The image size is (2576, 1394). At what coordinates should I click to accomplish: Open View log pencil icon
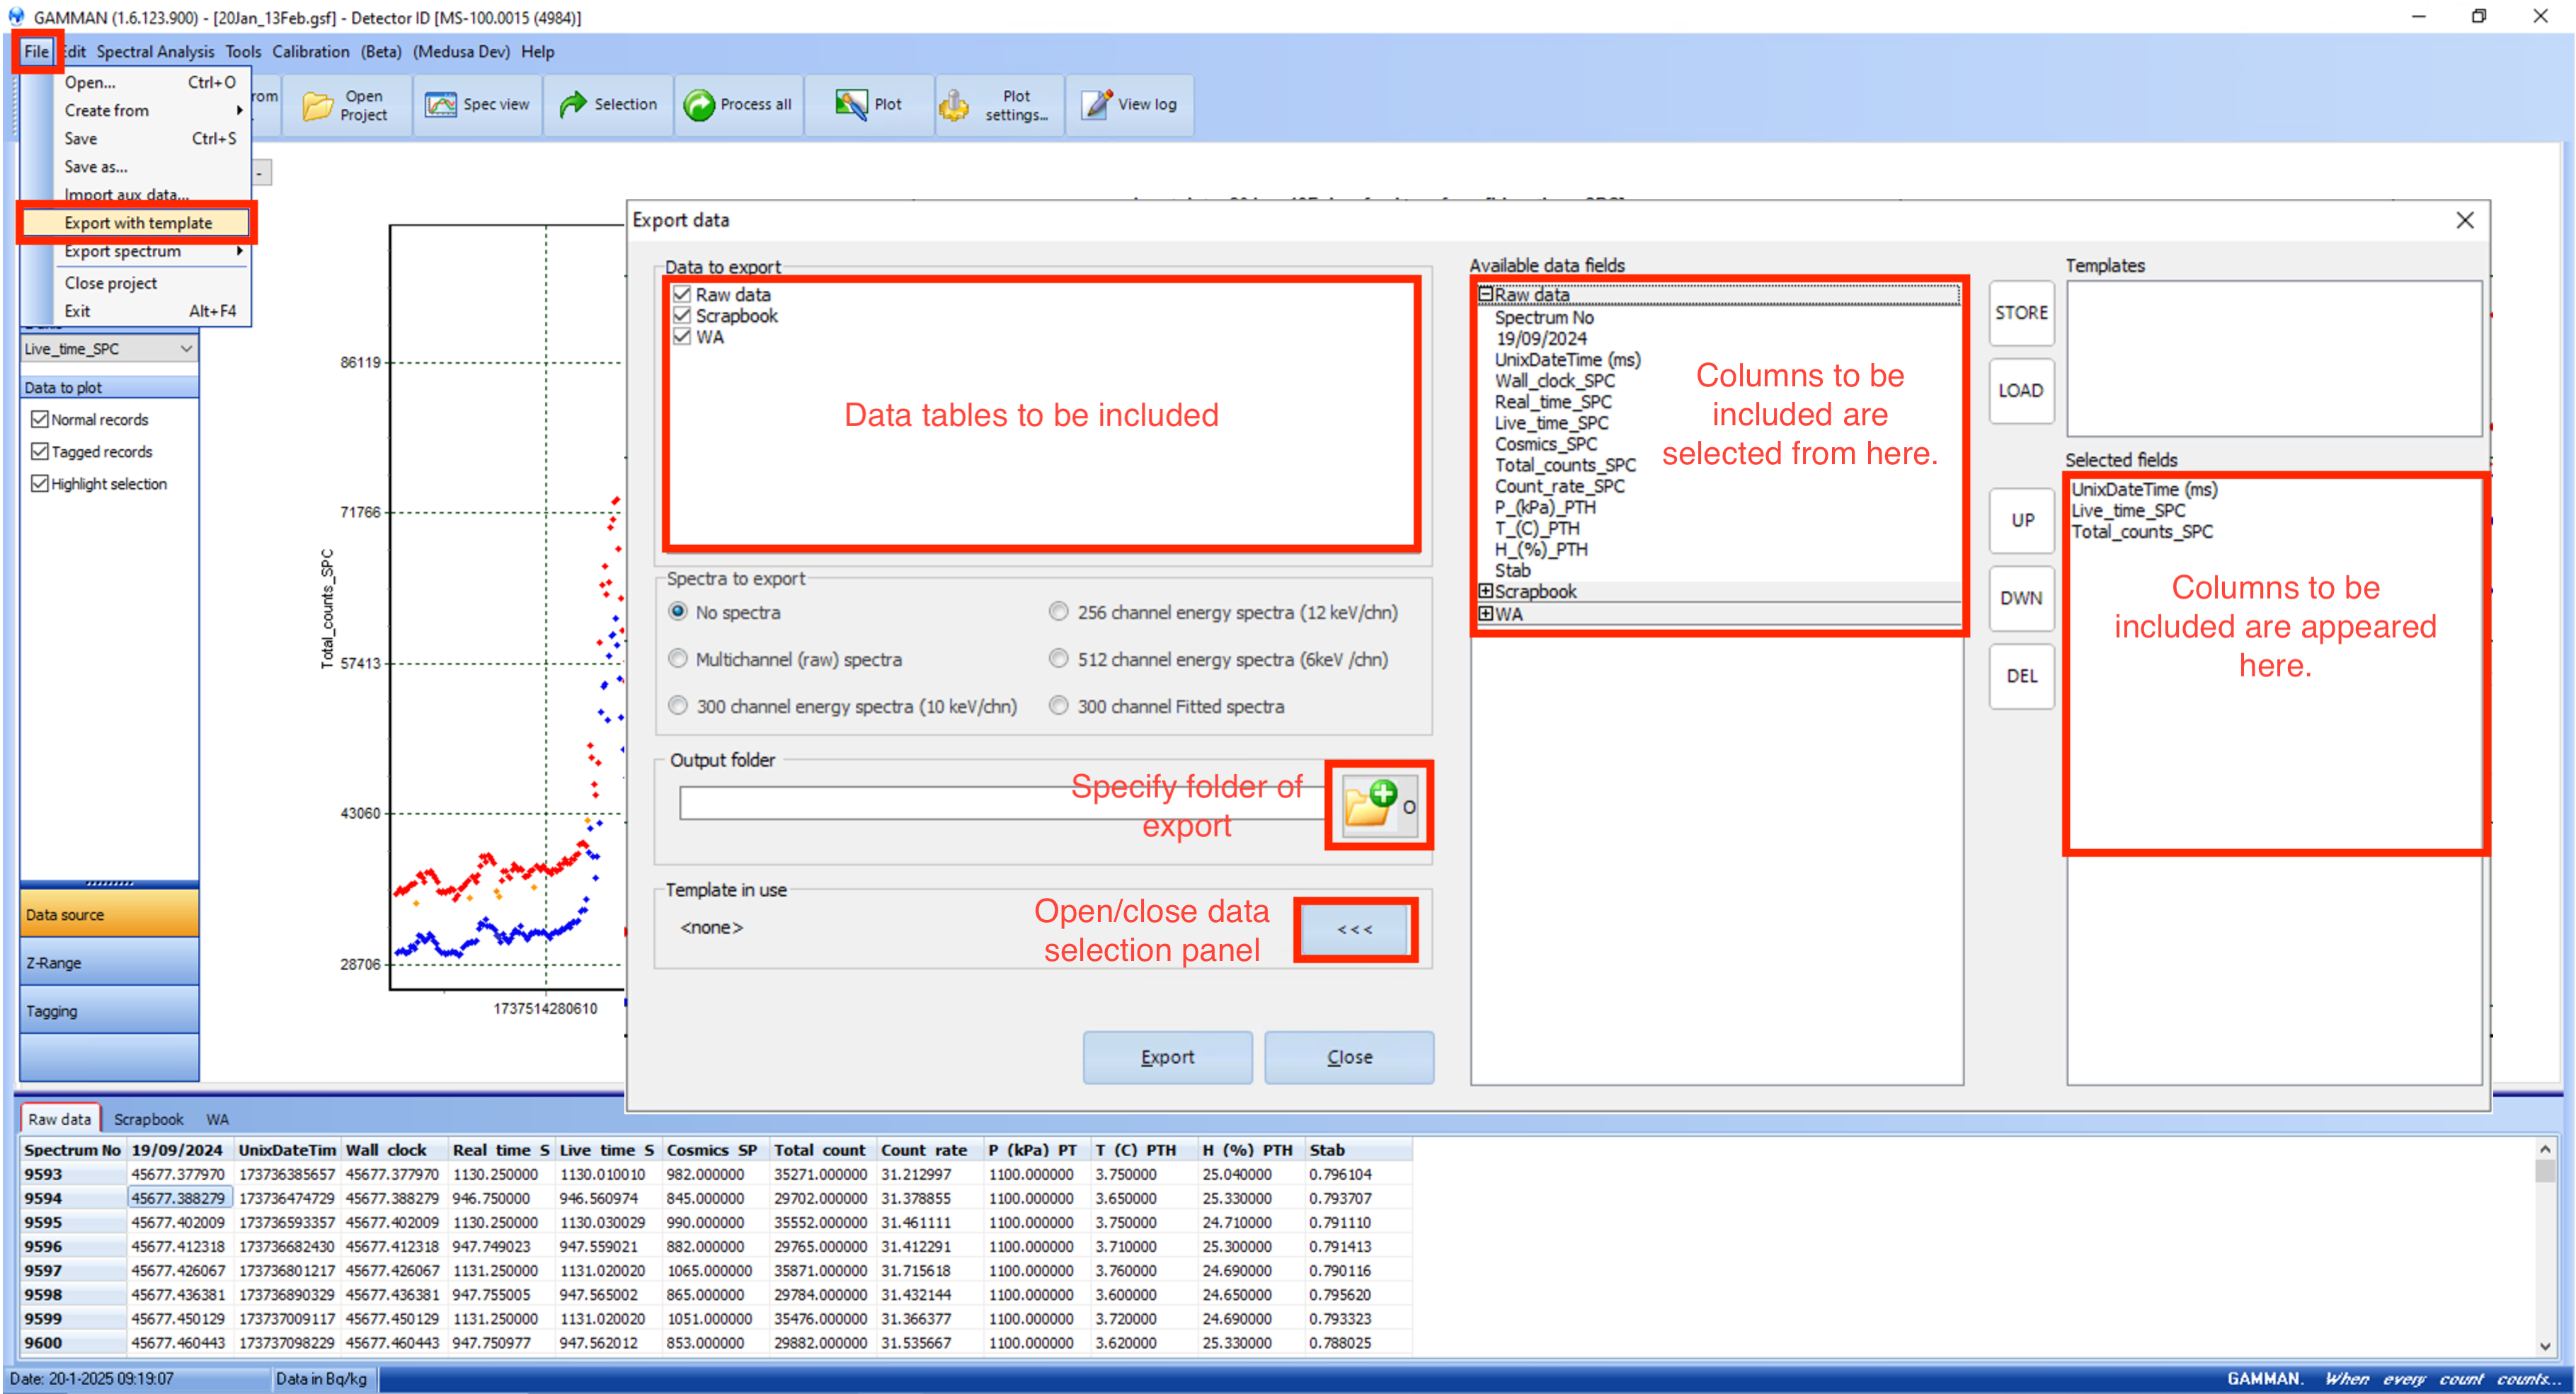point(1097,105)
